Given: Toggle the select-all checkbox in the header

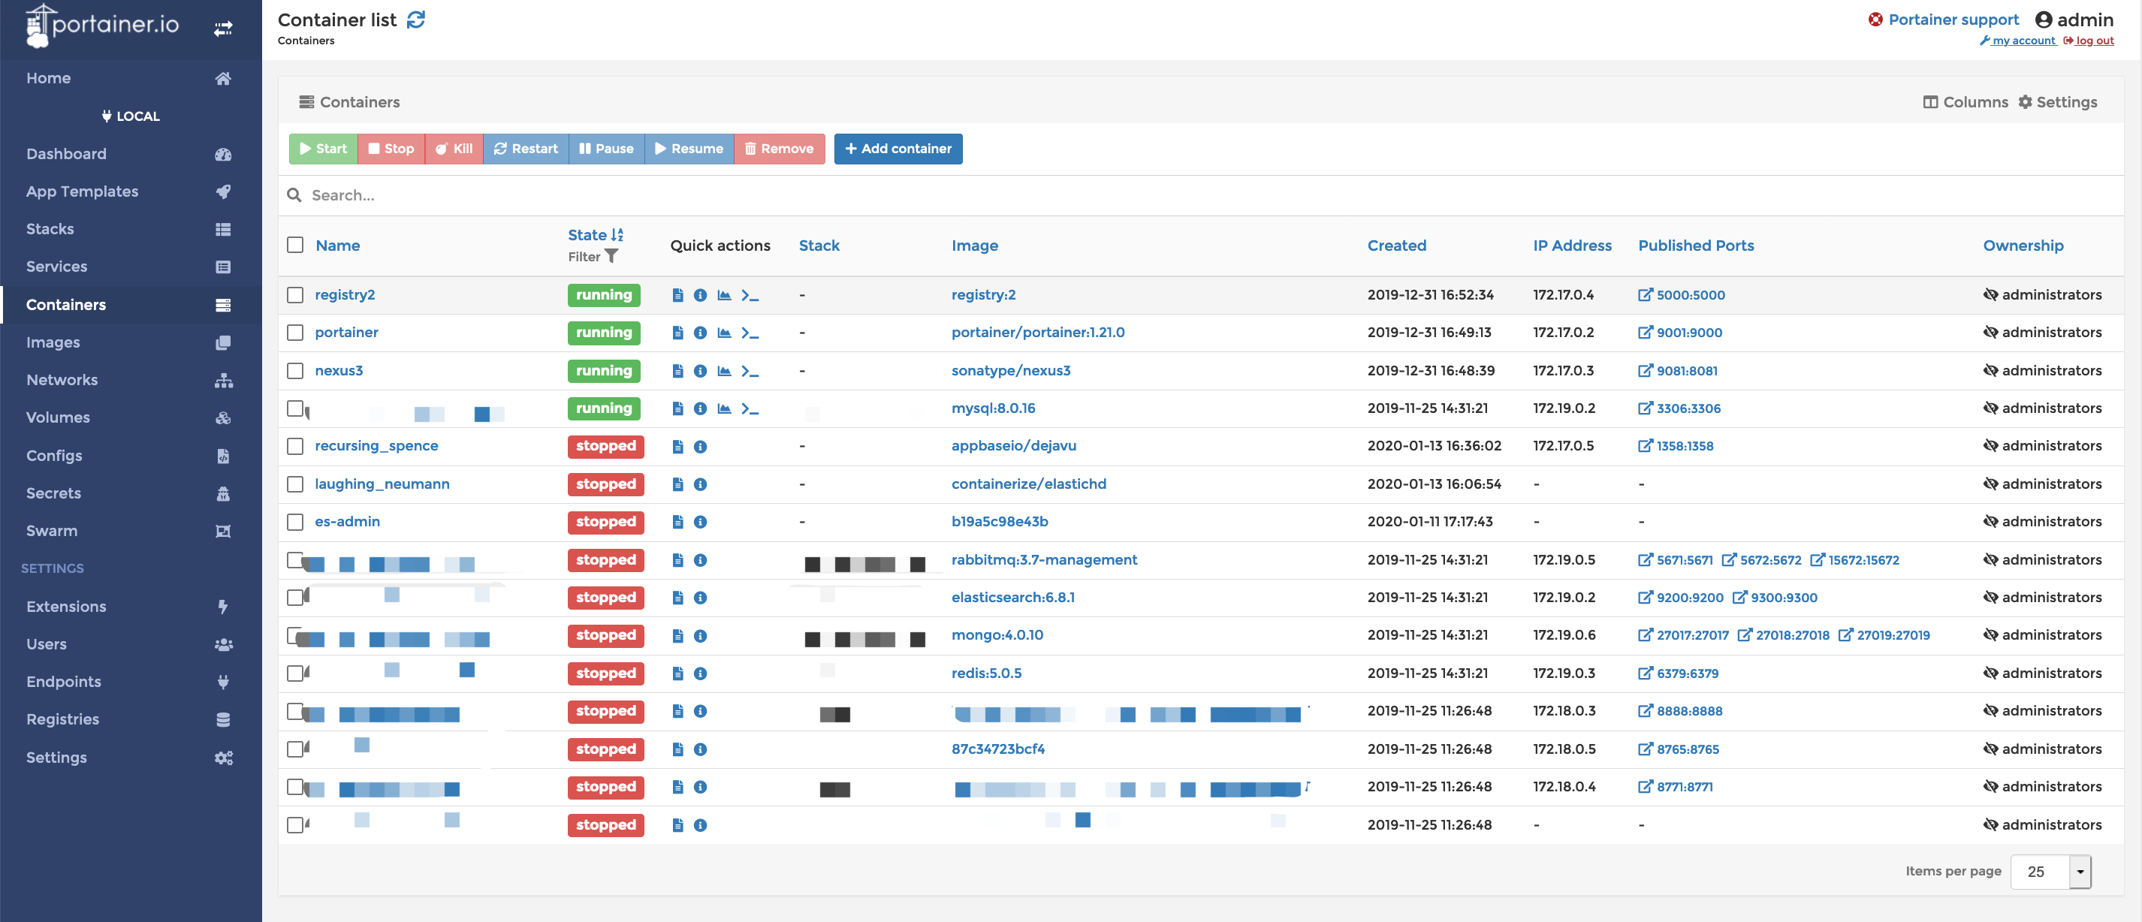Looking at the screenshot, I should click(x=295, y=245).
